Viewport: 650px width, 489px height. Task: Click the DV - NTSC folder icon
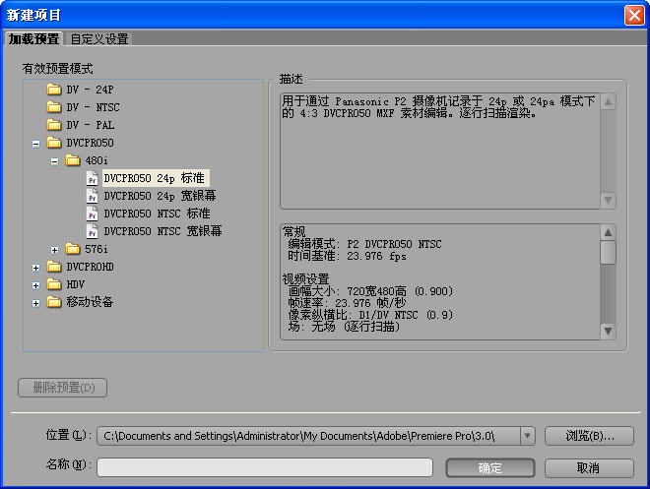[x=53, y=107]
